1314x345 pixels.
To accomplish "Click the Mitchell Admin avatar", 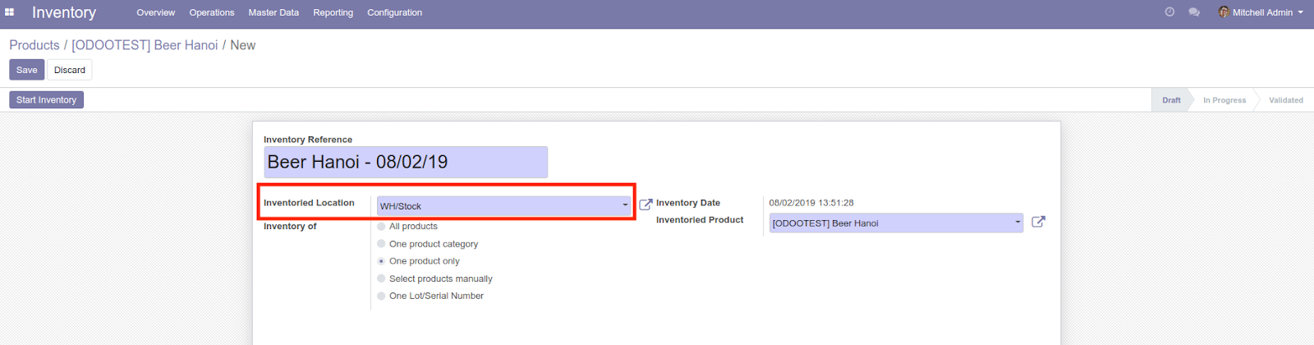I will pos(1224,12).
